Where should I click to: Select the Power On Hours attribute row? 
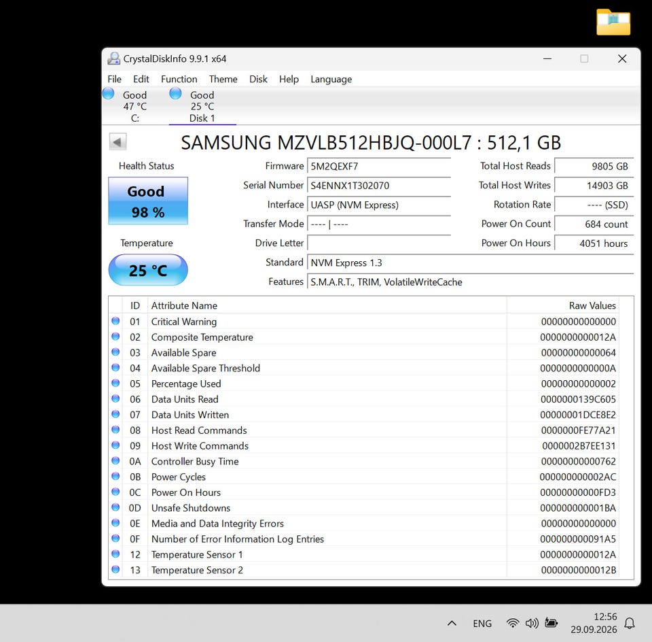(364, 492)
